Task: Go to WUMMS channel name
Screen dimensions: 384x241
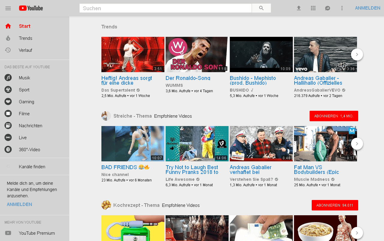Action: (174, 85)
